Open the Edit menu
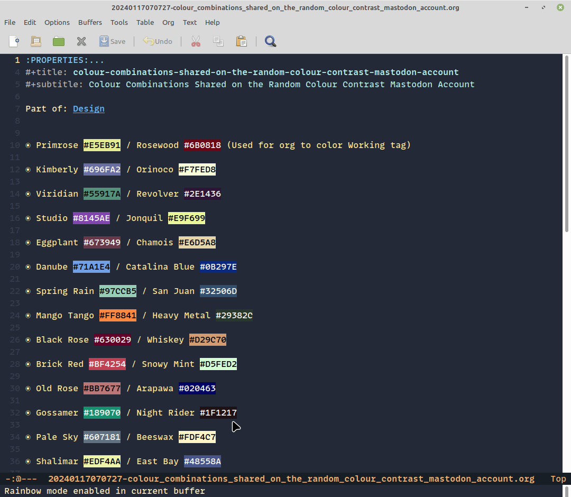 tap(30, 22)
